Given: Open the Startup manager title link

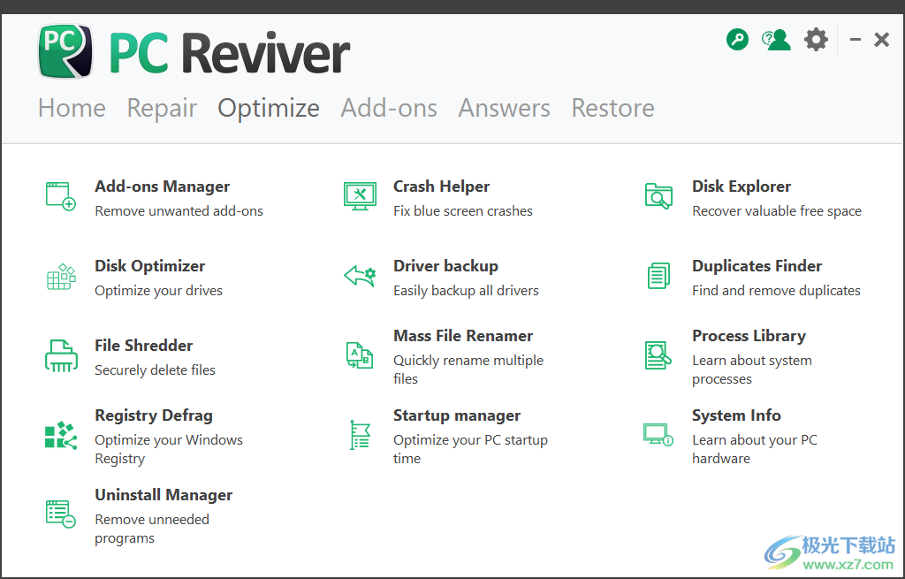Looking at the screenshot, I should pos(457,415).
